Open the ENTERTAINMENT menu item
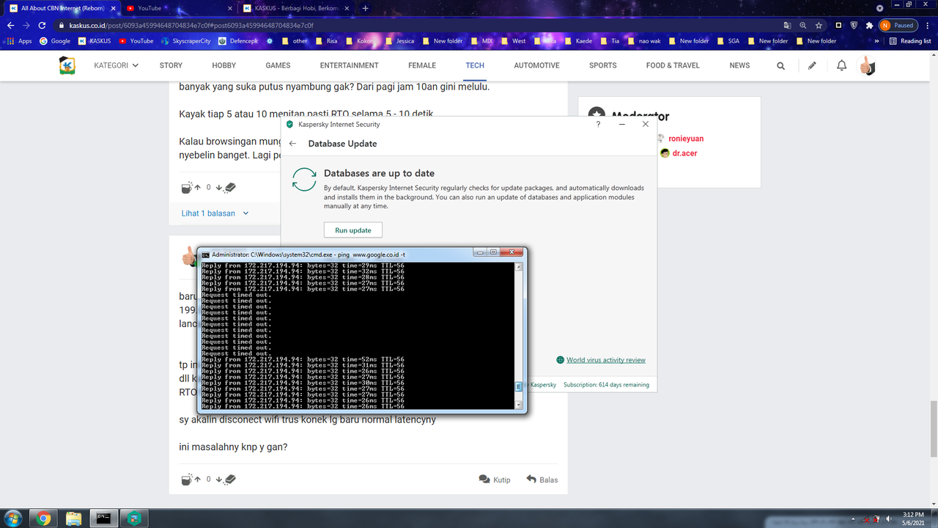The width and height of the screenshot is (938, 528). pyautogui.click(x=350, y=65)
